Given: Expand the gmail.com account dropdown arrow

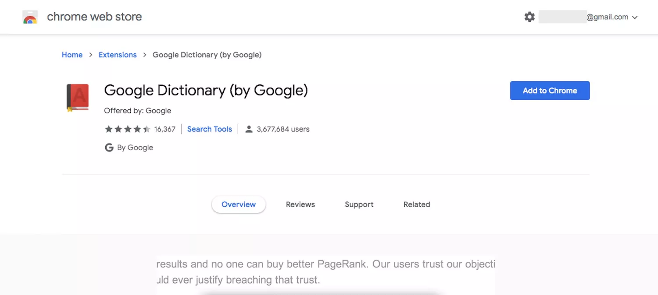Looking at the screenshot, I should point(635,18).
